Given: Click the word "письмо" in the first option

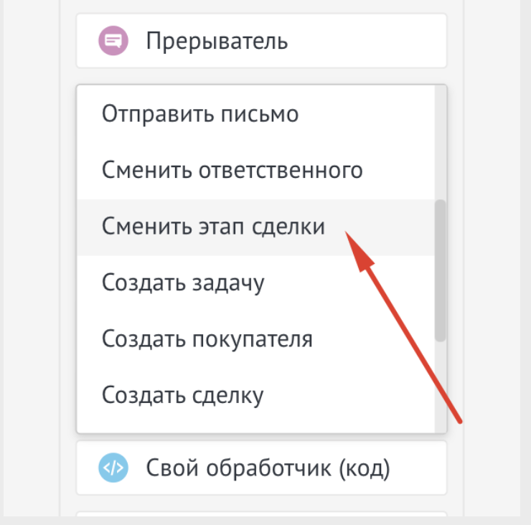Looking at the screenshot, I should pyautogui.click(x=260, y=114).
